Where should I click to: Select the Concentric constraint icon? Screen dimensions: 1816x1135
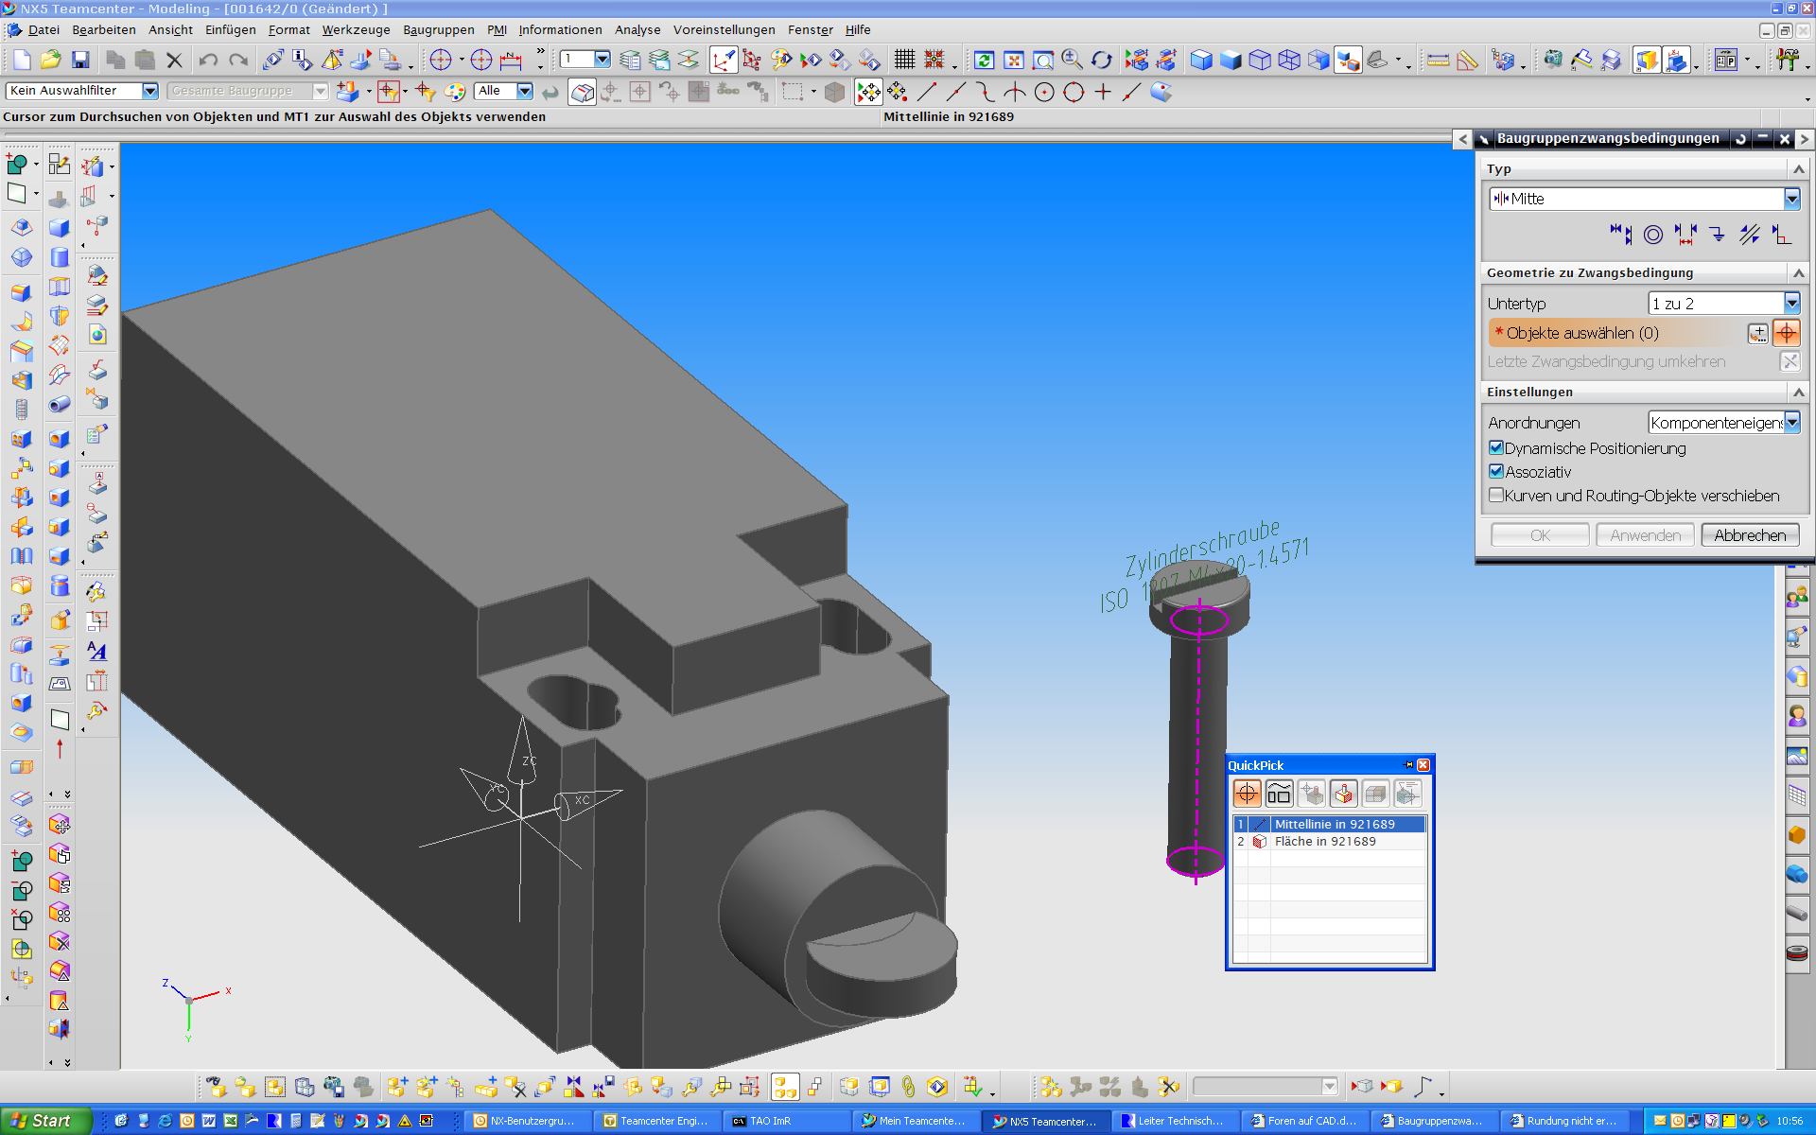(x=1653, y=235)
